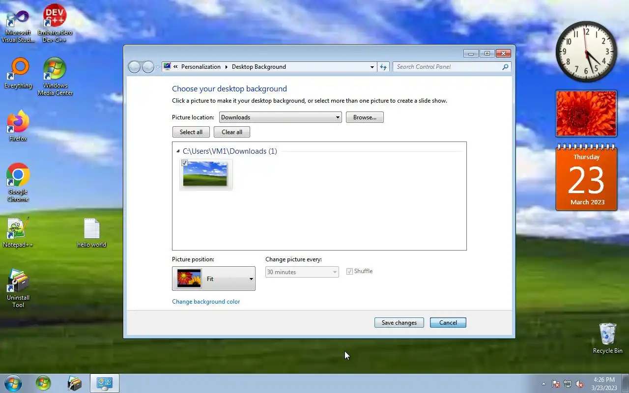This screenshot has height=393, width=629.
Task: Collapse the C:\Users\VM1\Downloads group
Action: pyautogui.click(x=178, y=151)
